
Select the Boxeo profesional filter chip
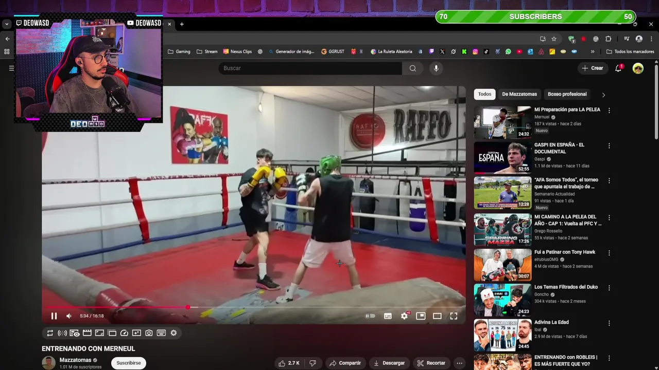click(x=567, y=94)
